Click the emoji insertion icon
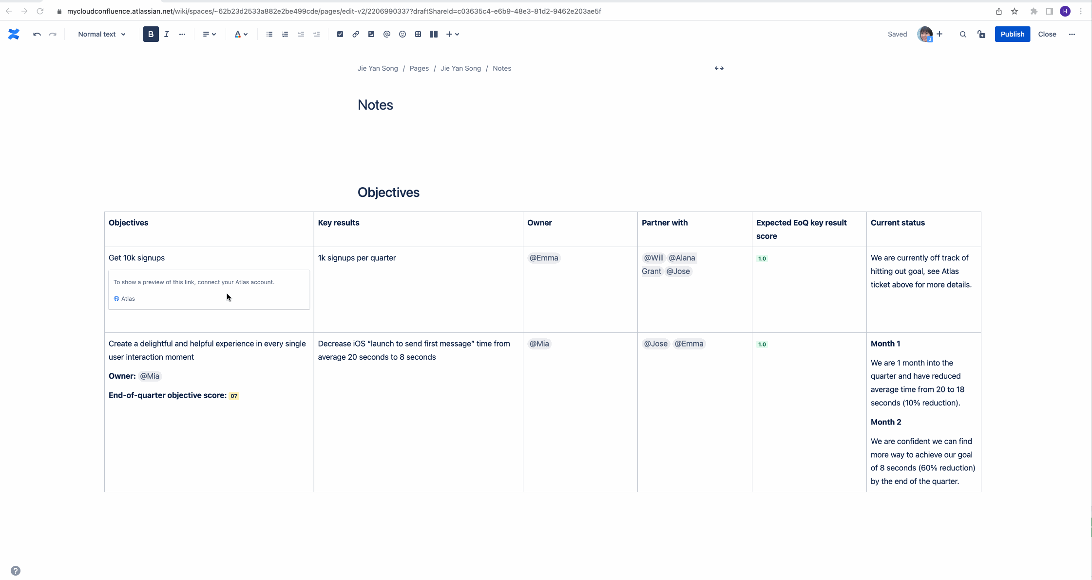1092x580 pixels. coord(403,34)
